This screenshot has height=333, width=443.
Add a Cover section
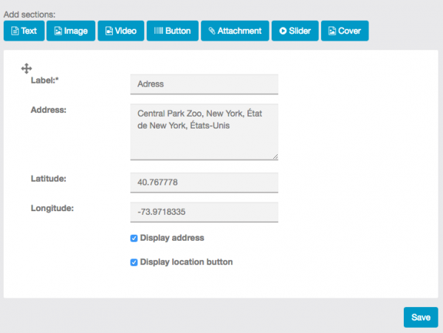[344, 31]
